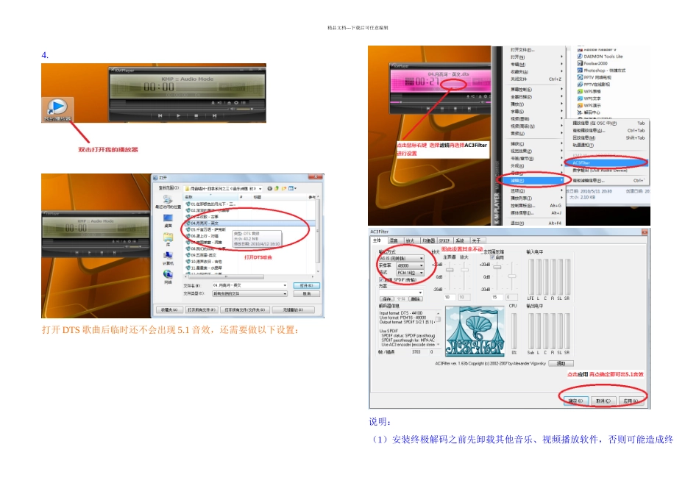This screenshot has height=494, width=699.
Task: Click the Up one level folder icon
Action: pos(277,188)
